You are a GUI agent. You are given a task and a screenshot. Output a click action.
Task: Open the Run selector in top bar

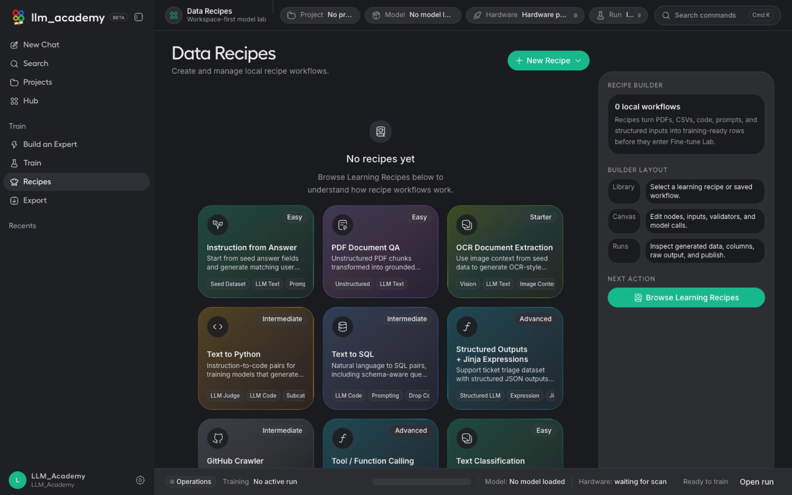click(x=618, y=15)
